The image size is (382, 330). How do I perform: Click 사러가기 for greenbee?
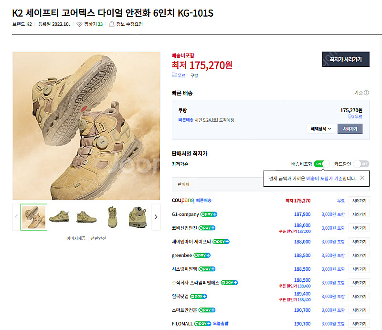pos(359,255)
